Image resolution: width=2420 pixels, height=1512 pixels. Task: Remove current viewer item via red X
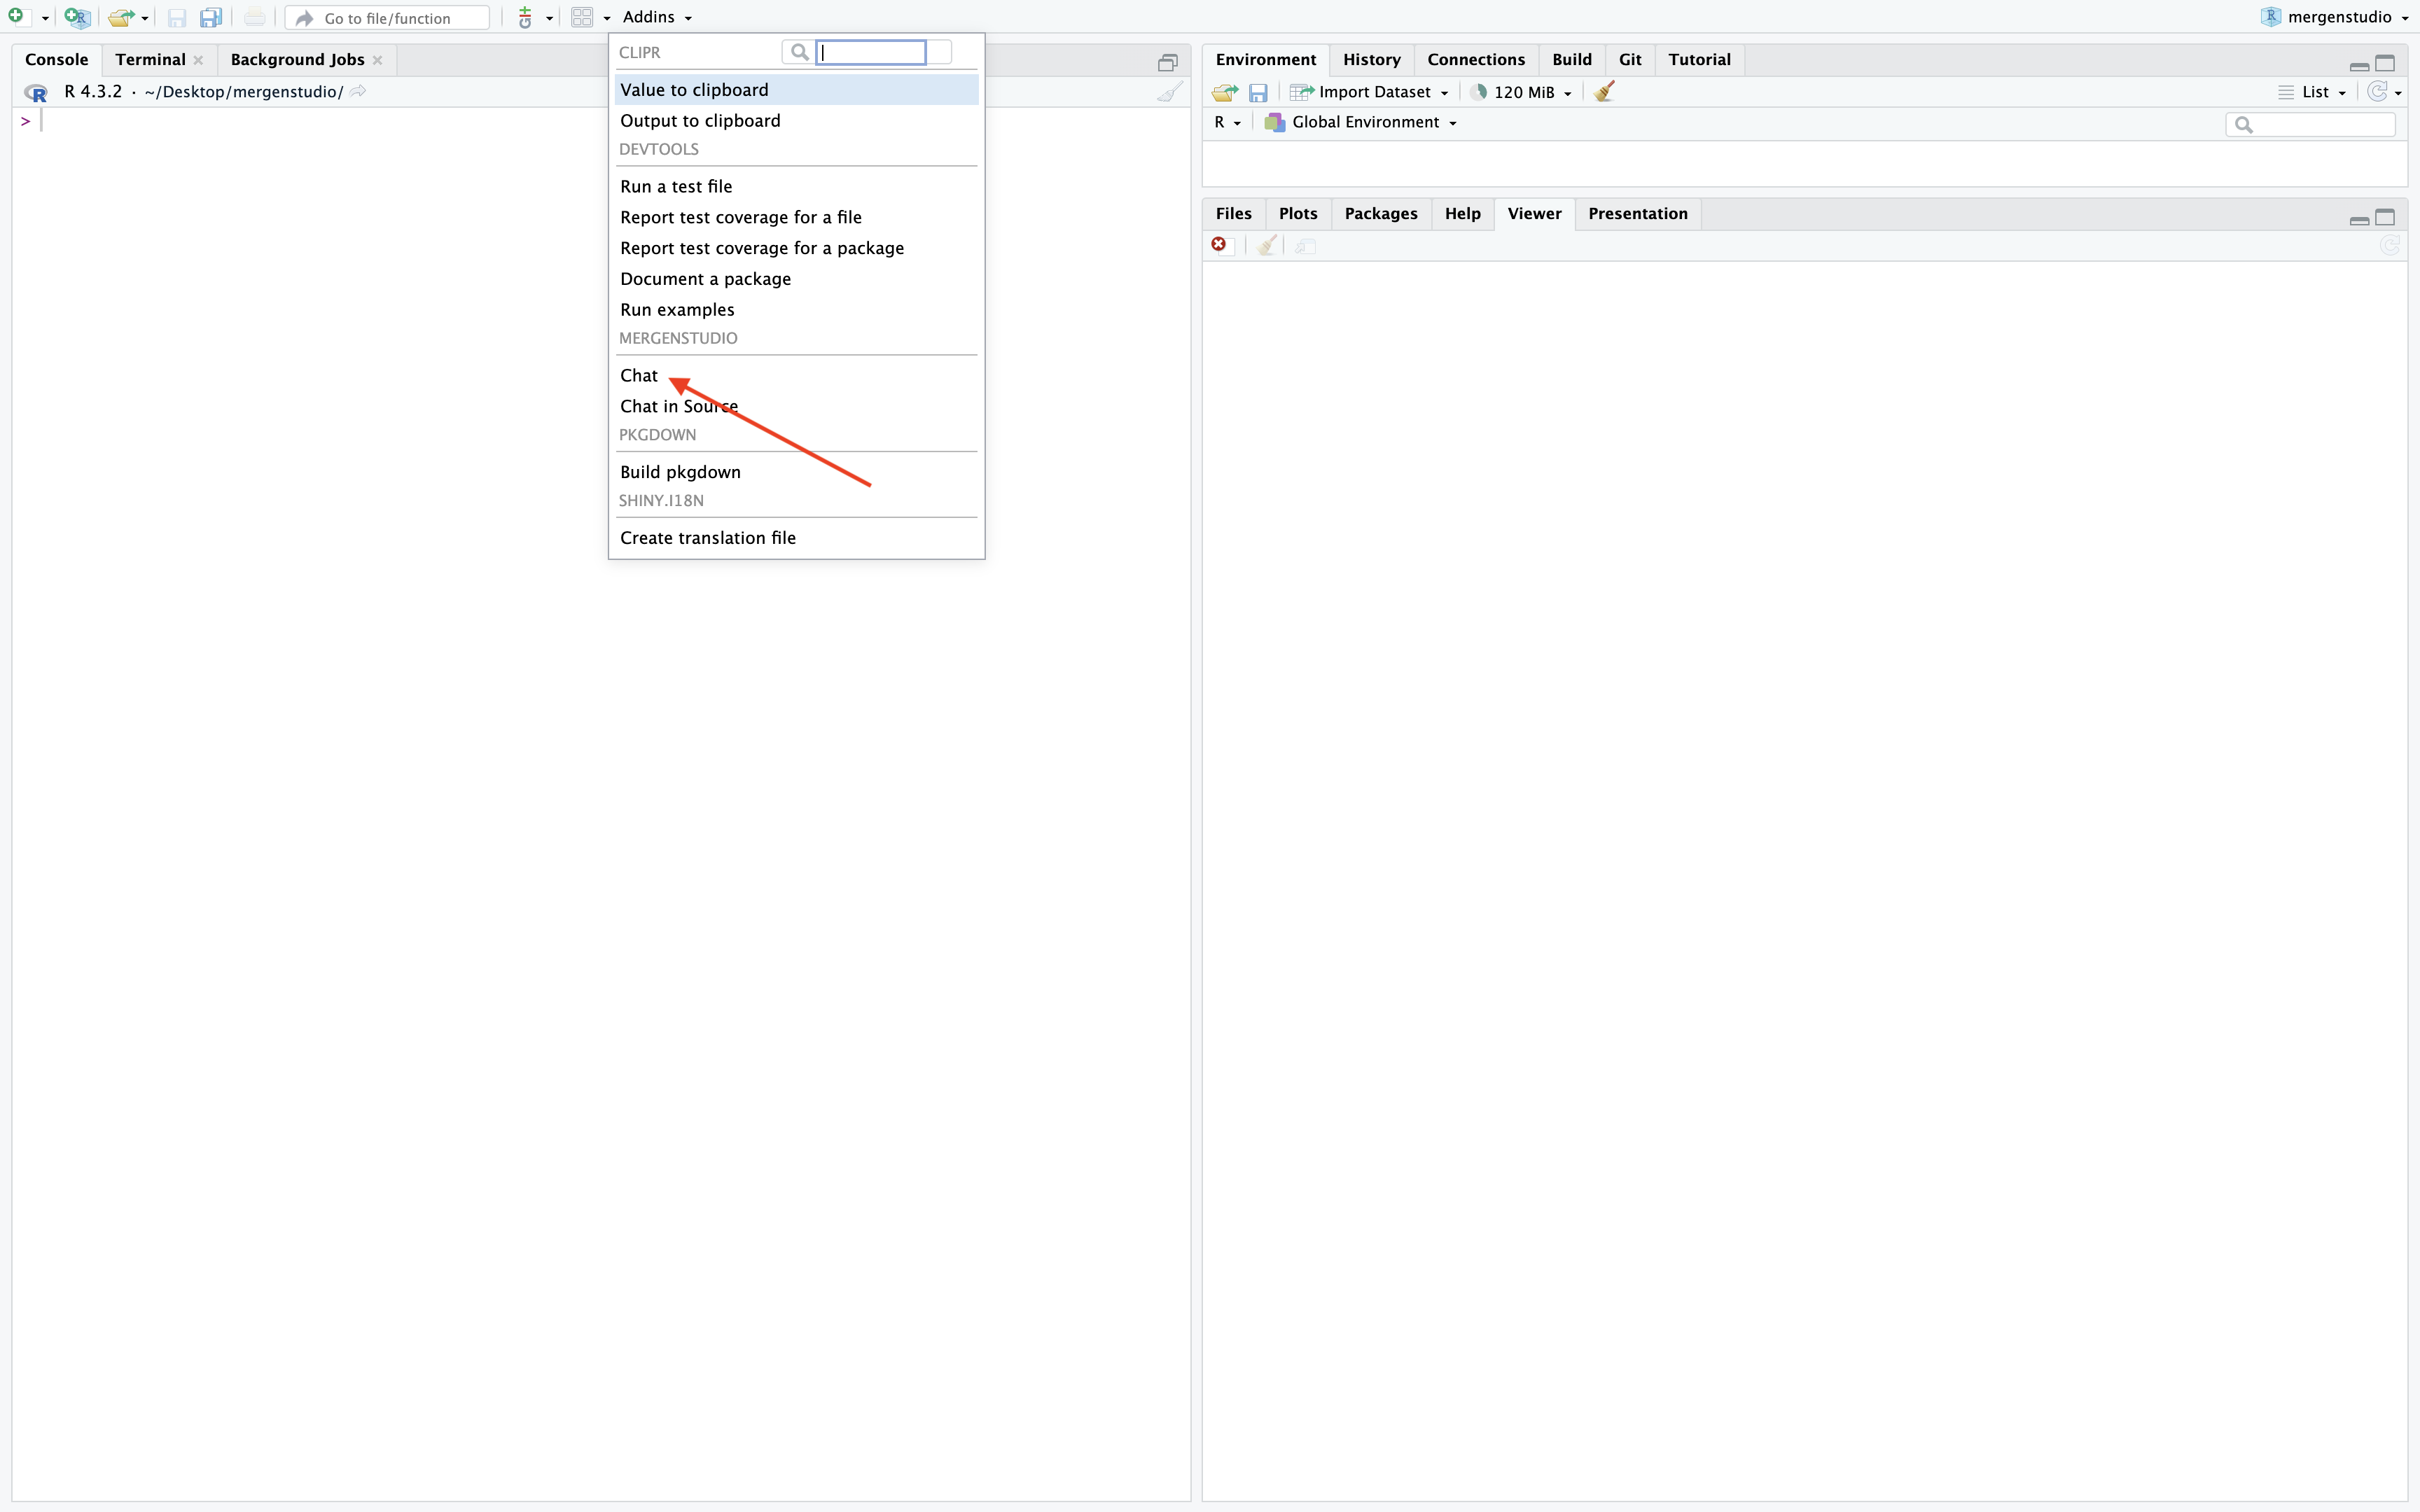tap(1219, 244)
